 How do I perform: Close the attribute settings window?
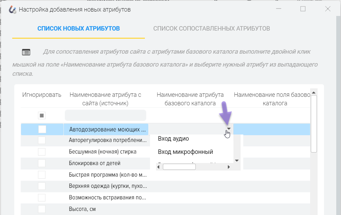pyautogui.click(x=328, y=9)
